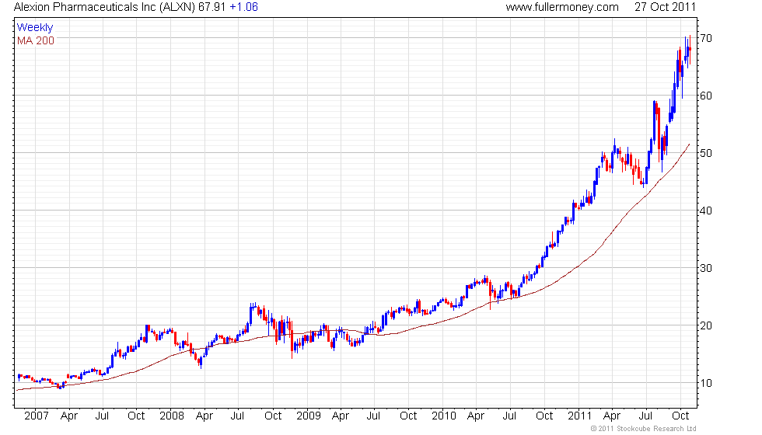
Task: Select the MA 200 legend label
Action: 36,40
